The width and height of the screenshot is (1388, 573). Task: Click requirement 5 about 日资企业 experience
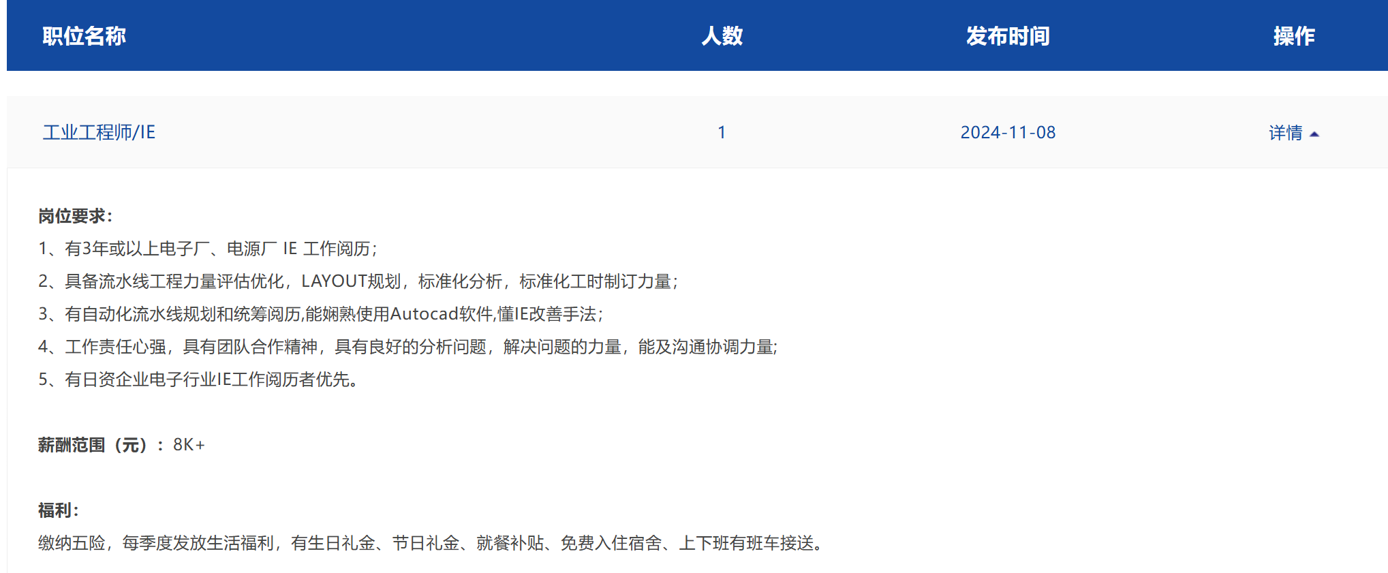coord(198,380)
